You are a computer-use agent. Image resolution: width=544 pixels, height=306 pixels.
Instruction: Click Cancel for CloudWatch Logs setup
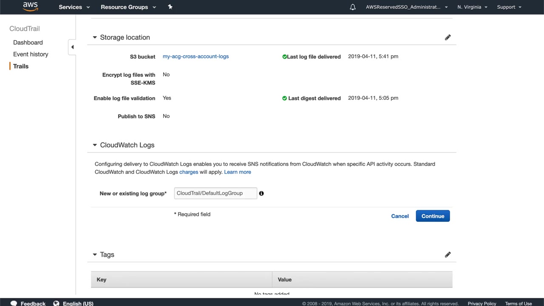point(399,216)
